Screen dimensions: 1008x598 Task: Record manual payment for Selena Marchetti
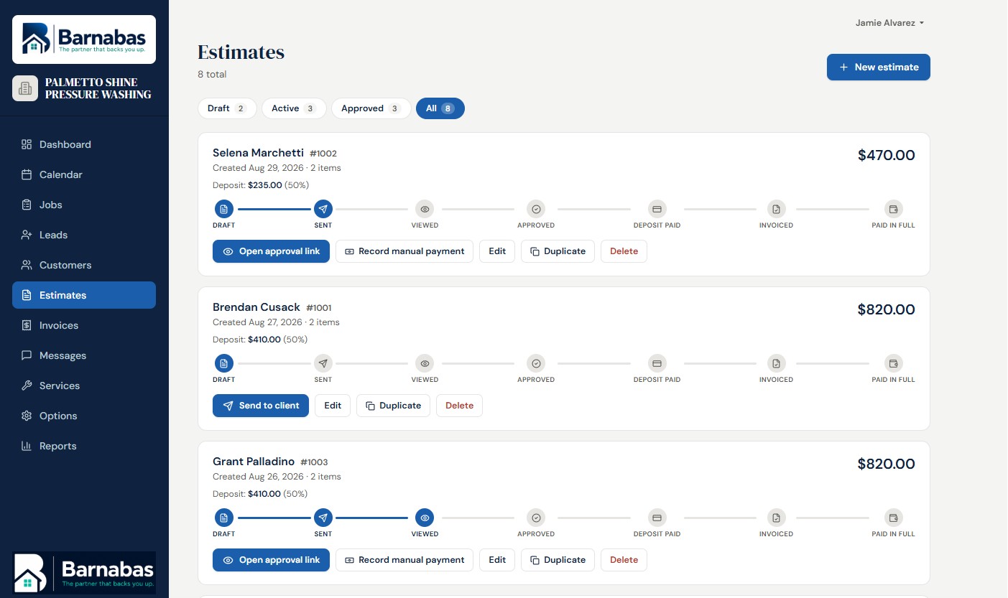404,251
